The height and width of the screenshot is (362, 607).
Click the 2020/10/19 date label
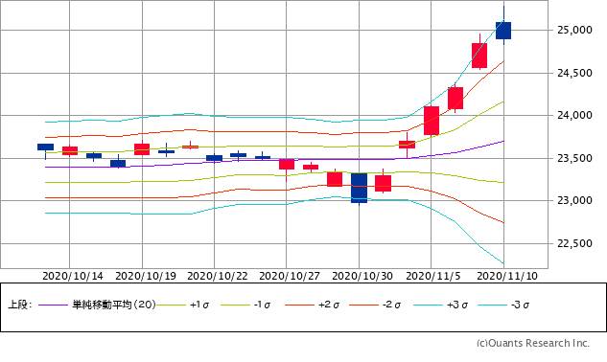tap(146, 276)
